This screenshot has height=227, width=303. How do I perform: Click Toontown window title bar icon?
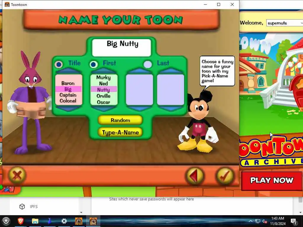pos(7,4)
